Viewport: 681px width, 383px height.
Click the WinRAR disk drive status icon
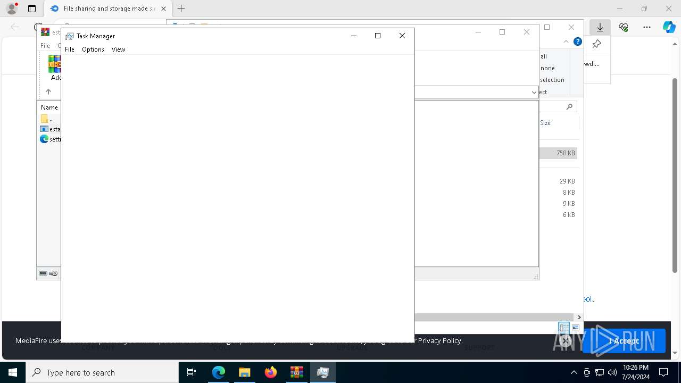[43, 273]
